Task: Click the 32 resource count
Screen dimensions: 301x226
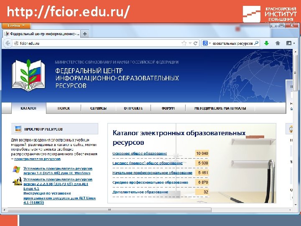Action: tap(202, 192)
